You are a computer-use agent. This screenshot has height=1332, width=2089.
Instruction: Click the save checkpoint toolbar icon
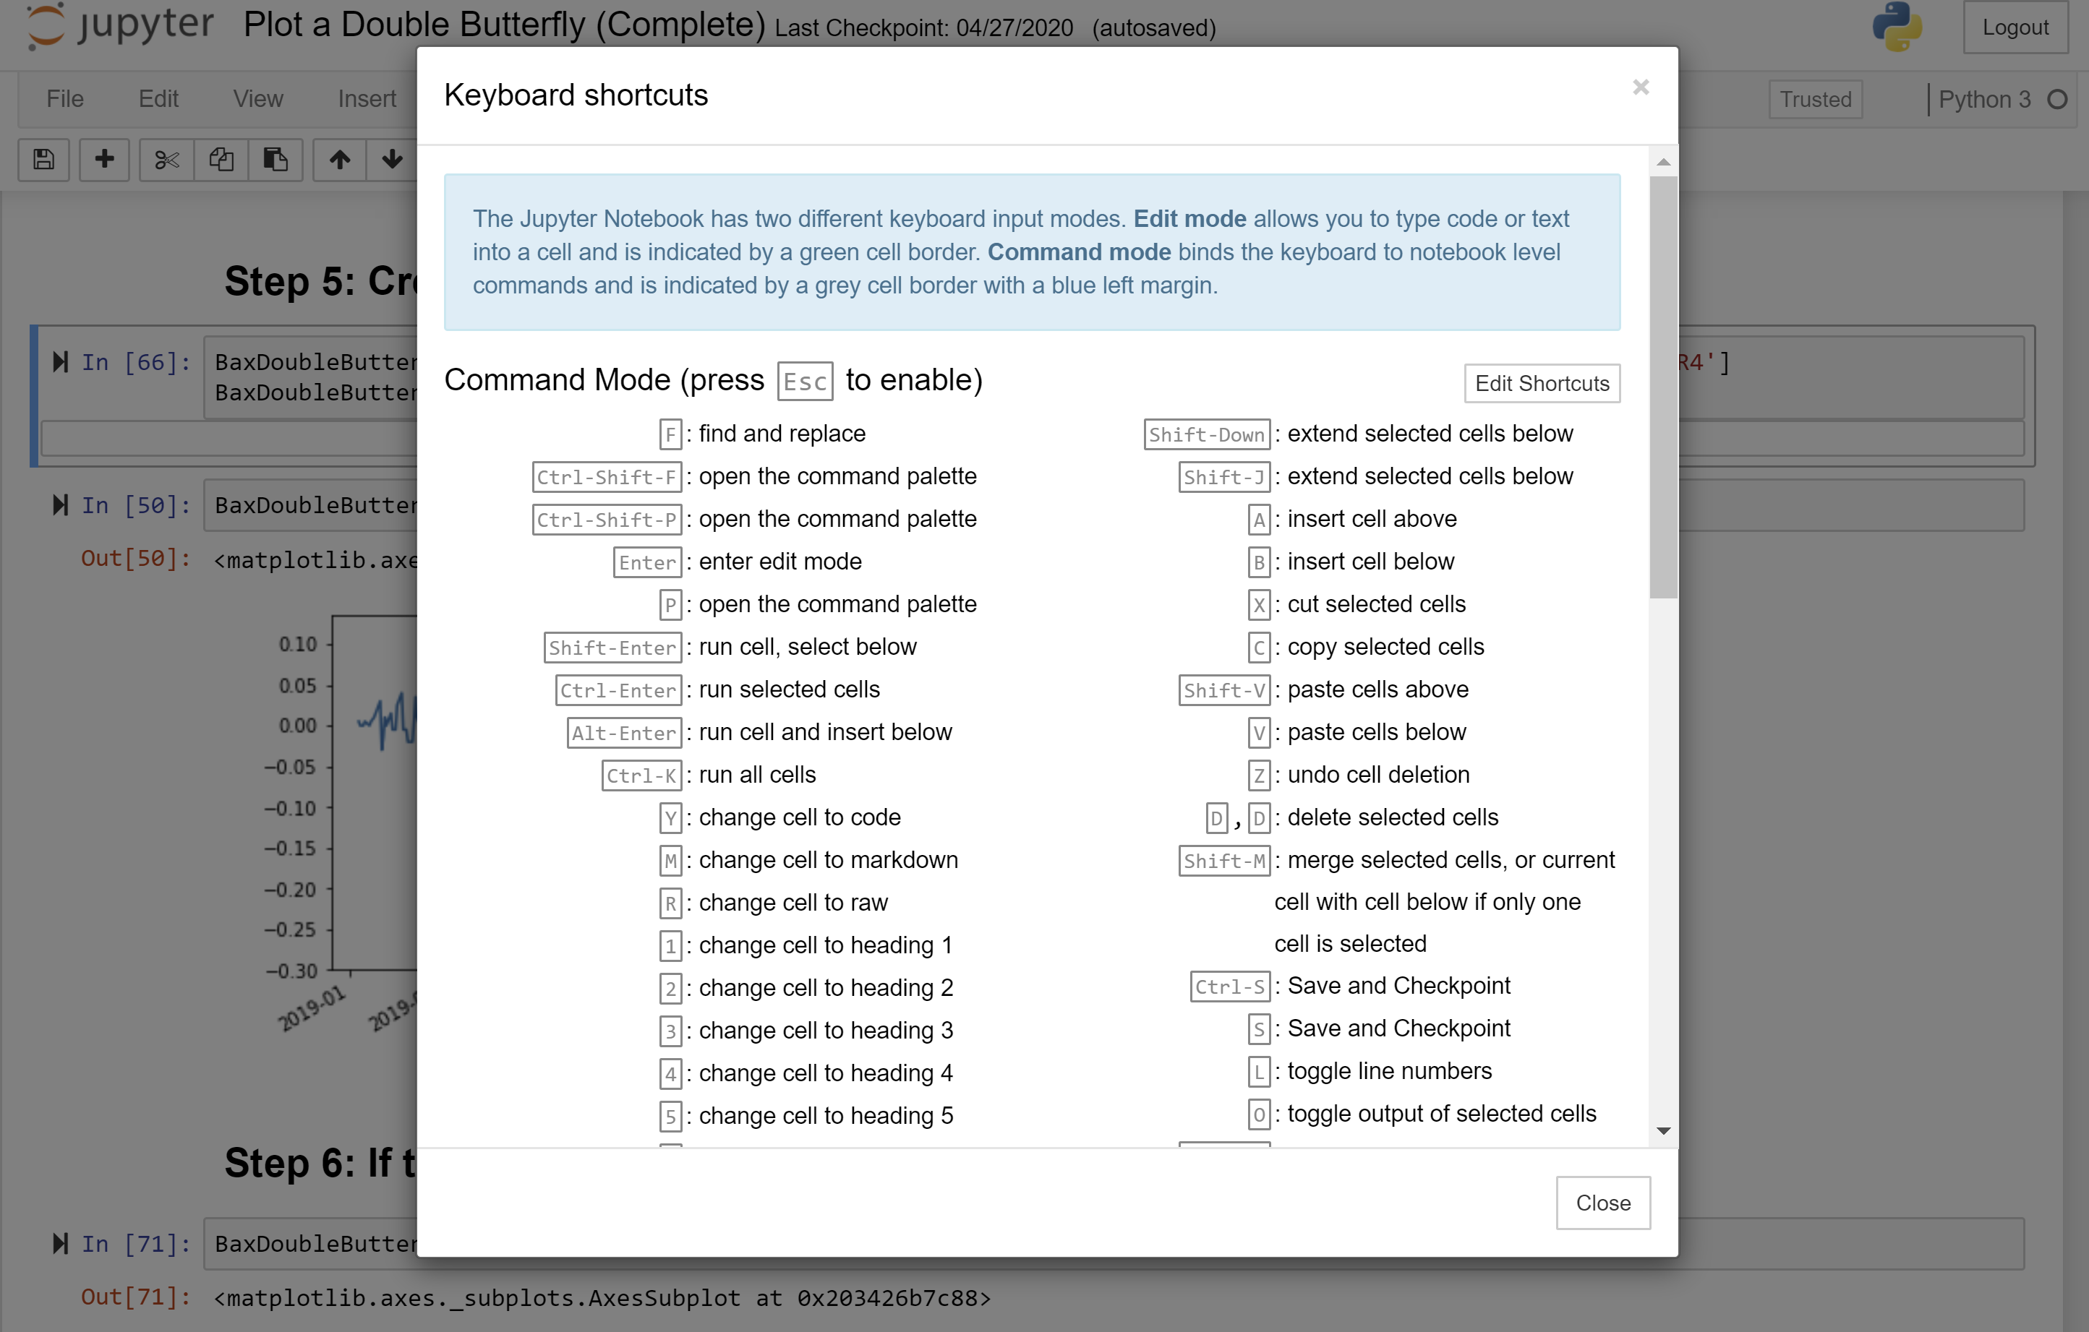click(44, 158)
